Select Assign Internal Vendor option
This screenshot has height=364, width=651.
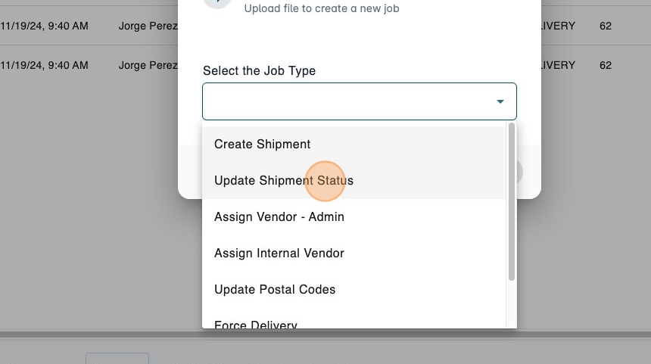[279, 254]
